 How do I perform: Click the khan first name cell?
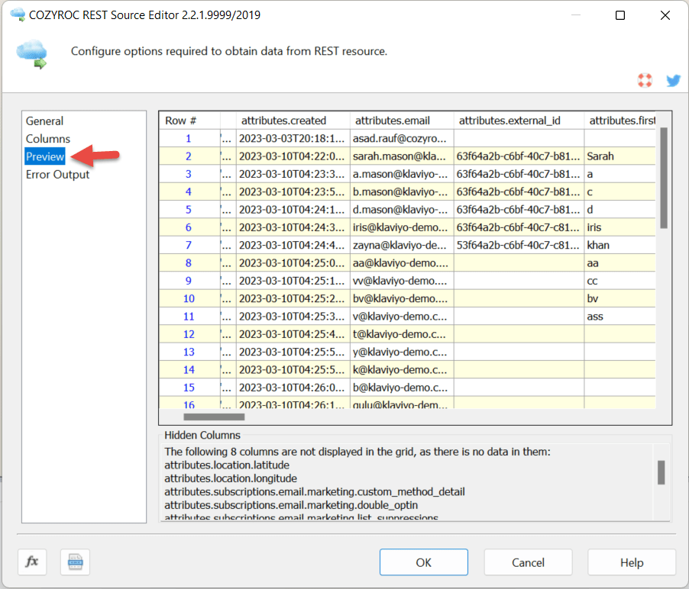tap(620, 246)
